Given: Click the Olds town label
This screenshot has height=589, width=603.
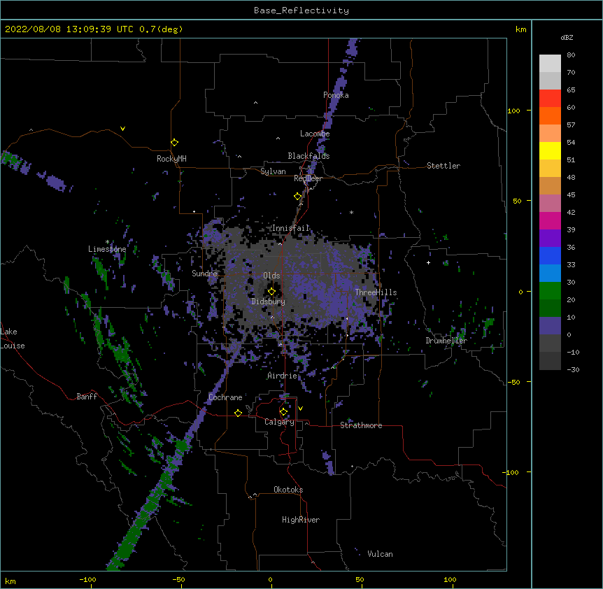Looking at the screenshot, I should tap(271, 276).
